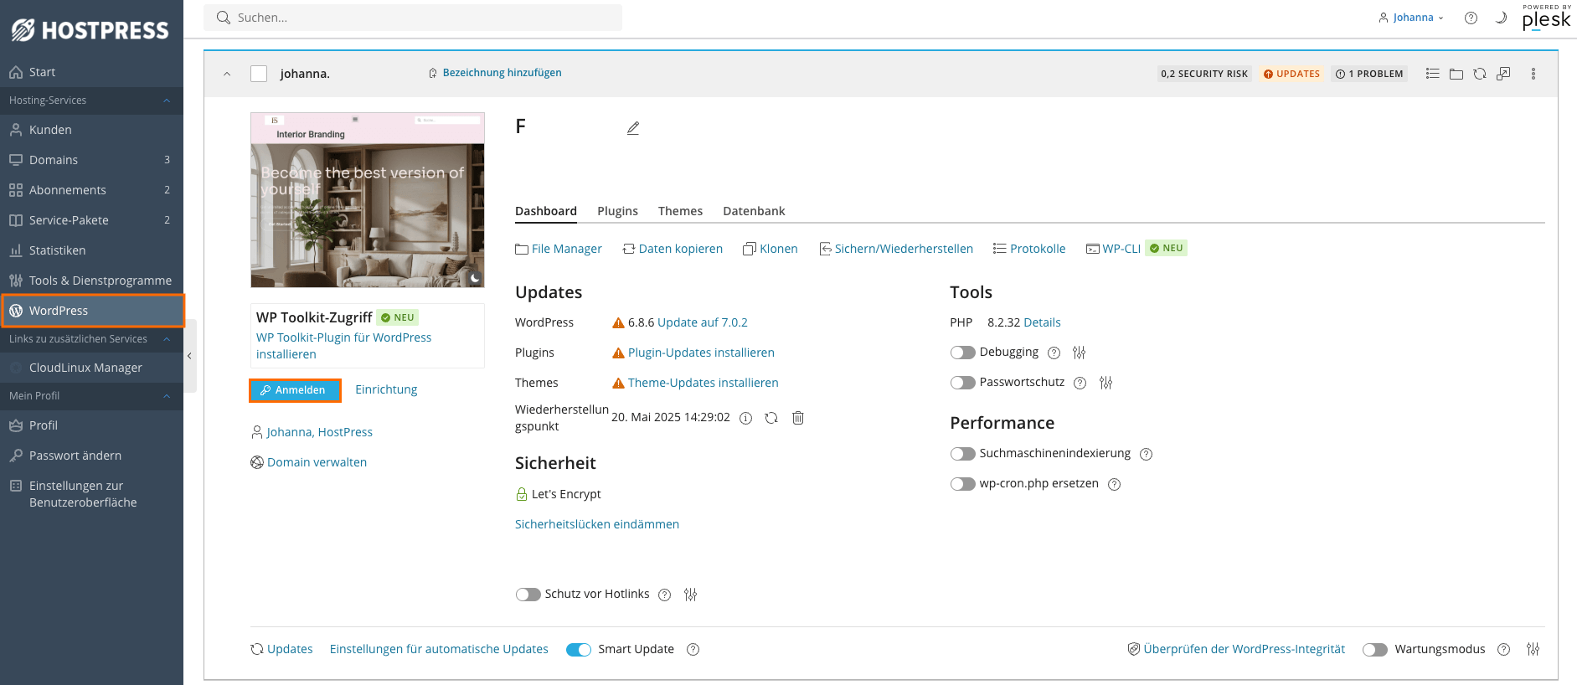Open File Manager link
Screen dimensions: 1577x685
(x=559, y=249)
